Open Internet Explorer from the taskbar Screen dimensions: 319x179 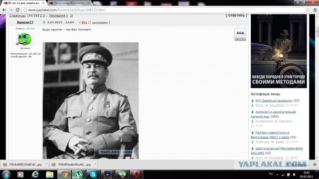(35, 175)
